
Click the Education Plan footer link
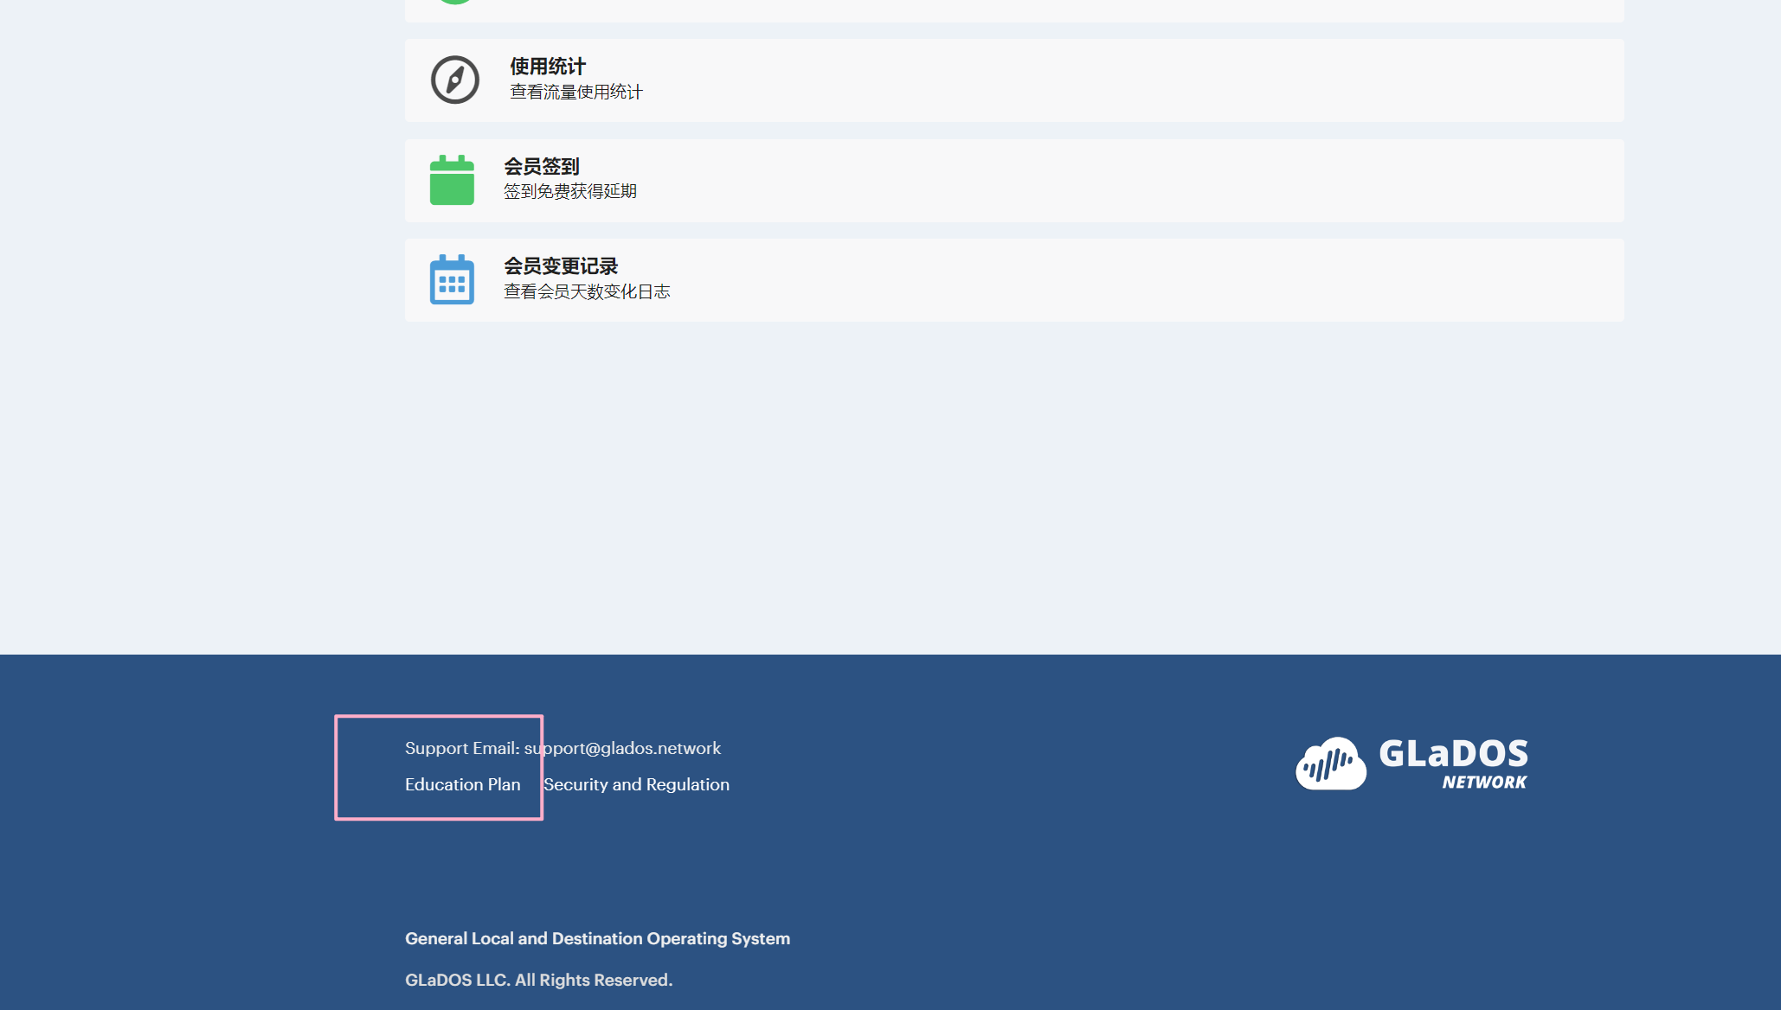point(463,784)
